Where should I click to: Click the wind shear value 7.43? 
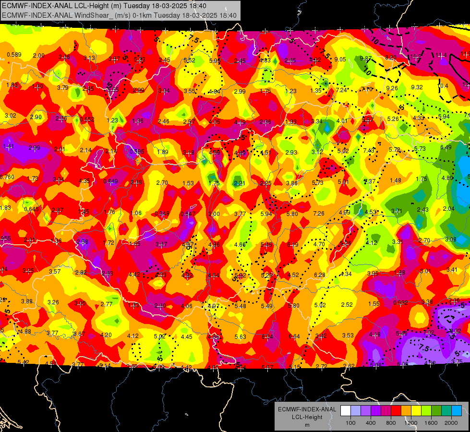369,150
